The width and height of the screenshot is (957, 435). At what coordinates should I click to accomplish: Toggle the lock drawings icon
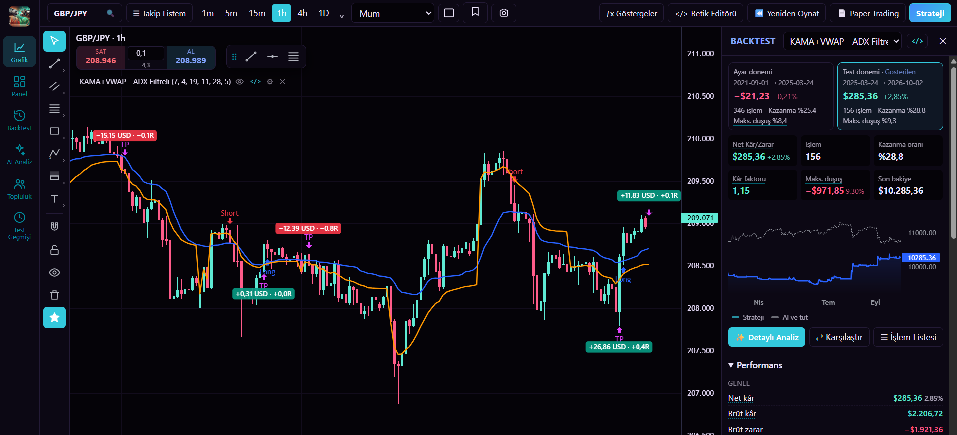54,250
